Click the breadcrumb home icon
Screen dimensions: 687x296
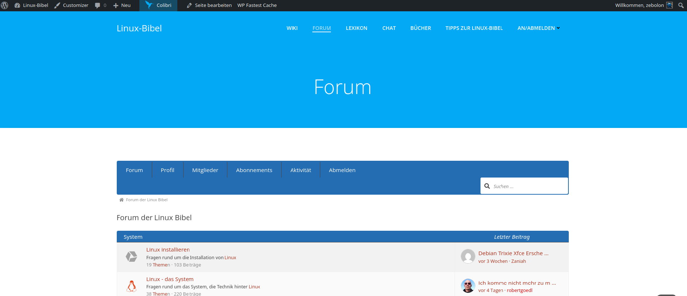pos(121,200)
